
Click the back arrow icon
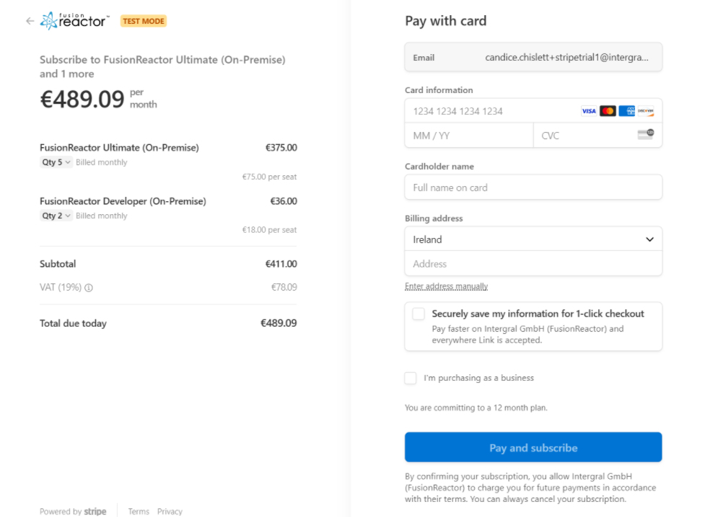click(30, 21)
